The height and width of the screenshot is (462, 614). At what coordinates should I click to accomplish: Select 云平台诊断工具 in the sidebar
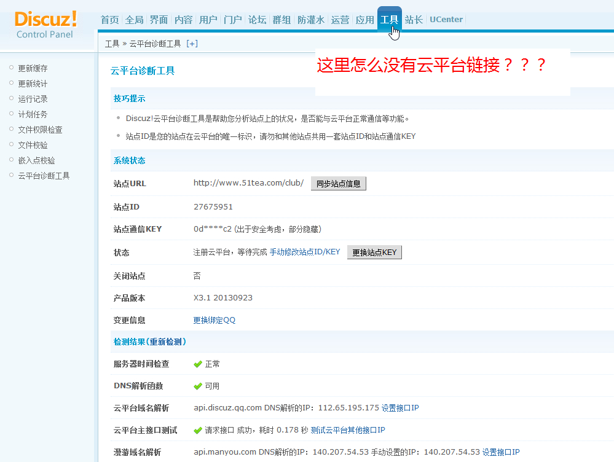coord(44,176)
